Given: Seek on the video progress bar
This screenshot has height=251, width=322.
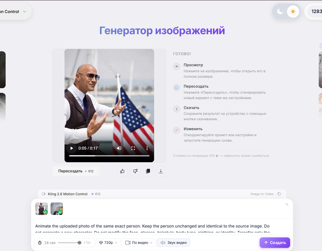Looking at the screenshot, I should pyautogui.click(x=109, y=156).
